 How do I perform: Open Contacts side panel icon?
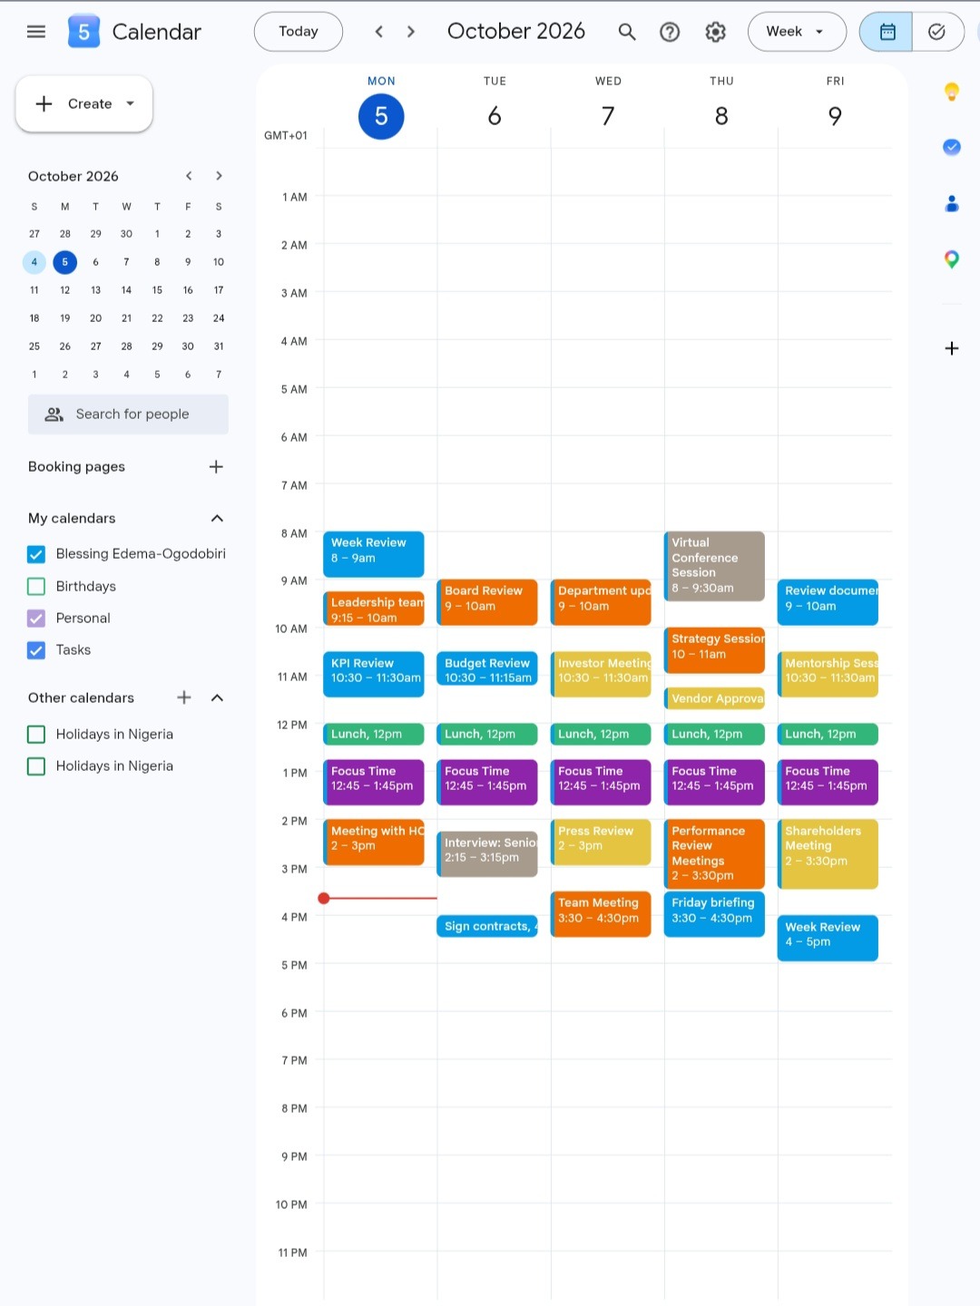tap(951, 203)
